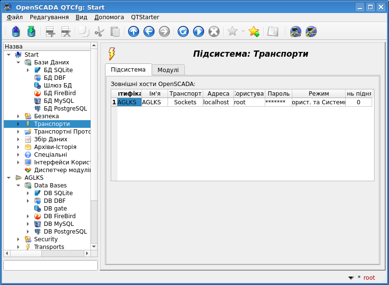This screenshot has height=285, width=389.
Task: Click the Start periodic refresh play icon
Action: [198, 32]
